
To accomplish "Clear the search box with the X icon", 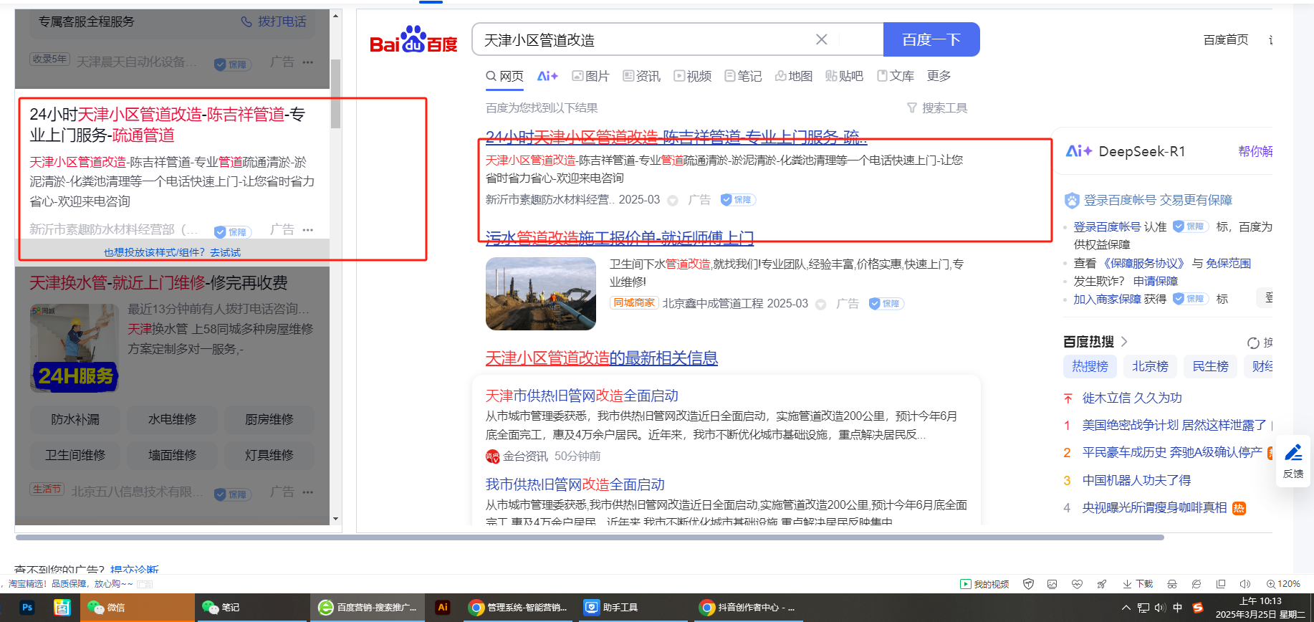I will tap(821, 40).
